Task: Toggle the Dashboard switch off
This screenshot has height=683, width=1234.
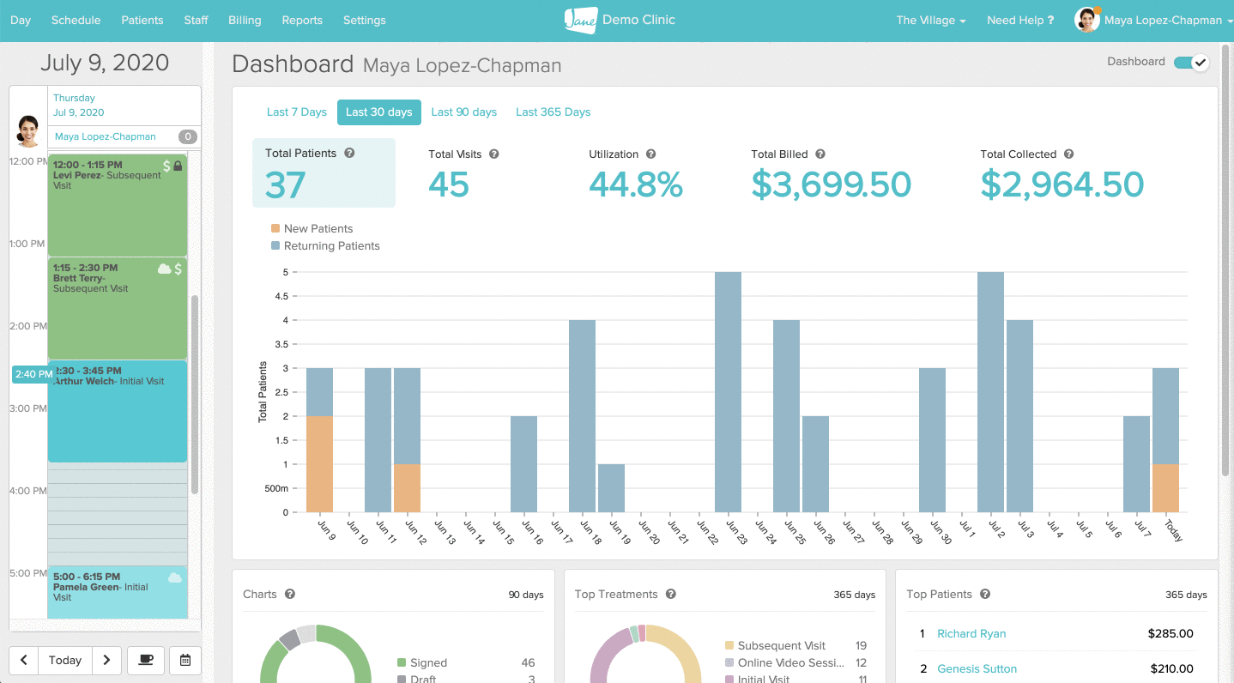Action: 1191,62
